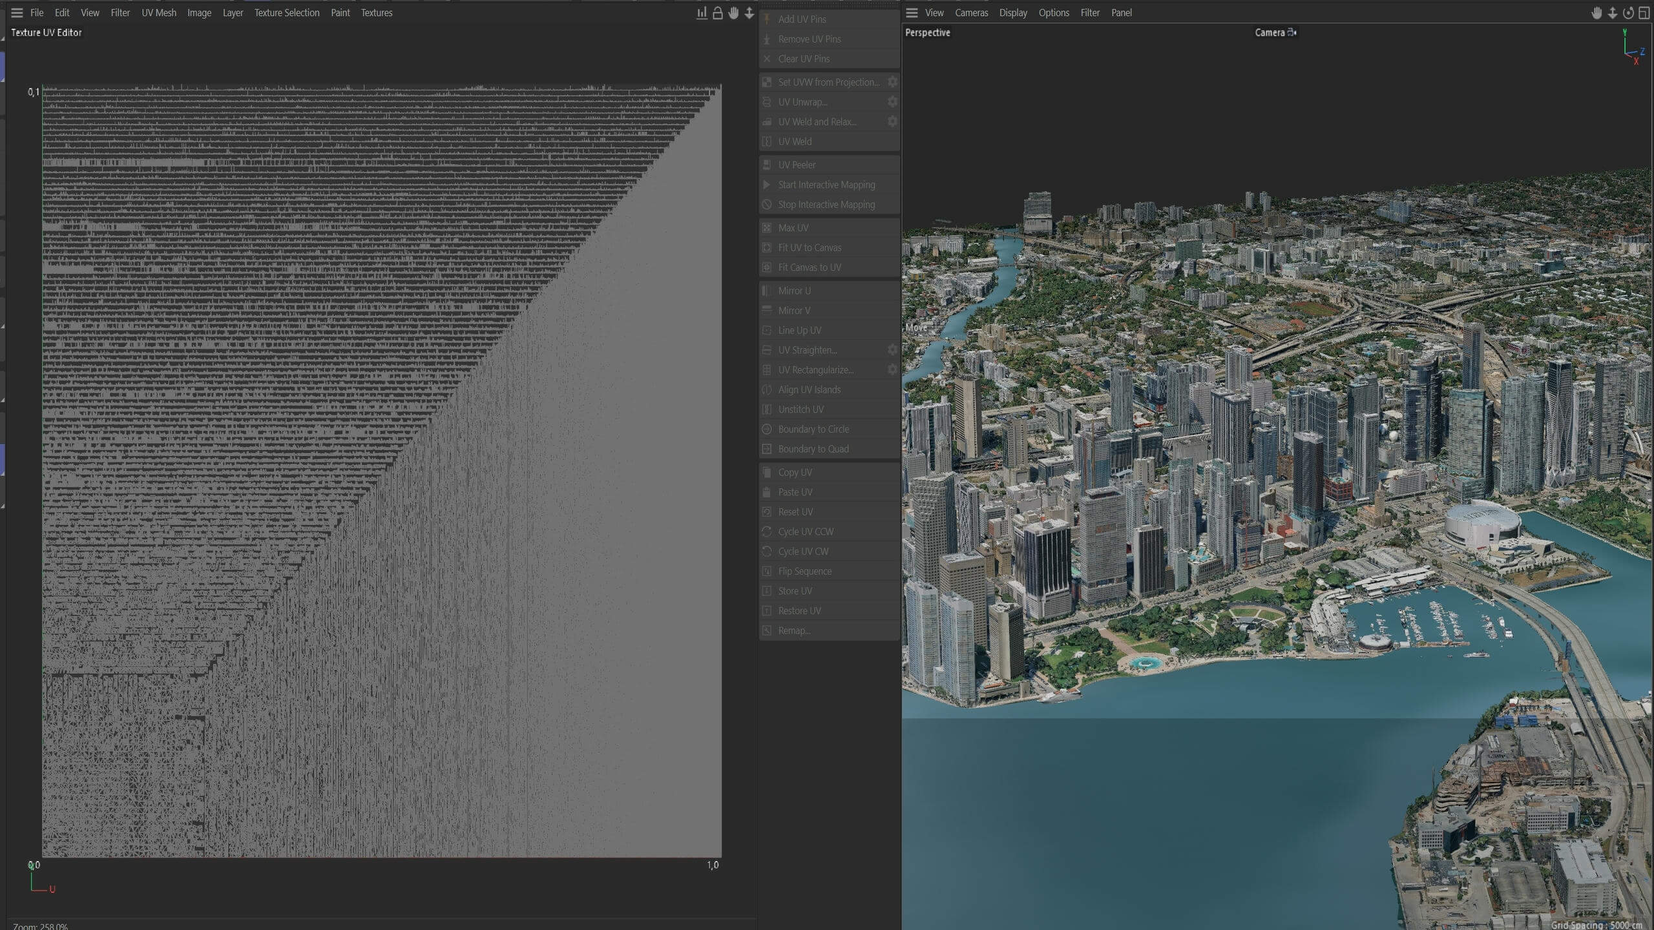This screenshot has width=1654, height=930.
Task: Open the viewport hamburger menu
Action: (912, 13)
